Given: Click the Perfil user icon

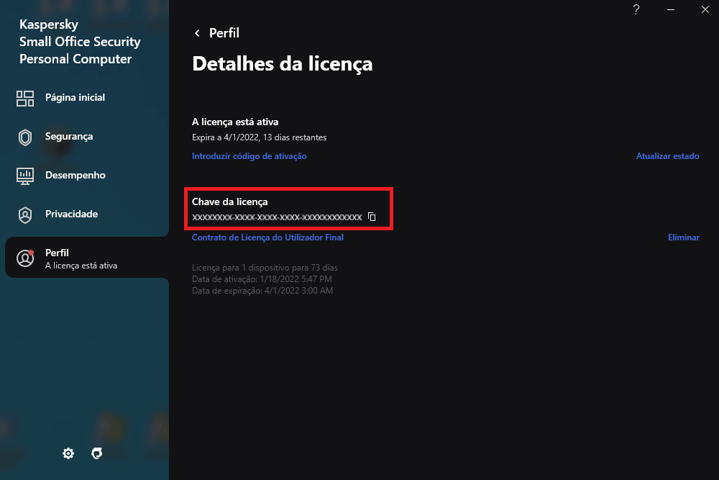Looking at the screenshot, I should point(25,258).
